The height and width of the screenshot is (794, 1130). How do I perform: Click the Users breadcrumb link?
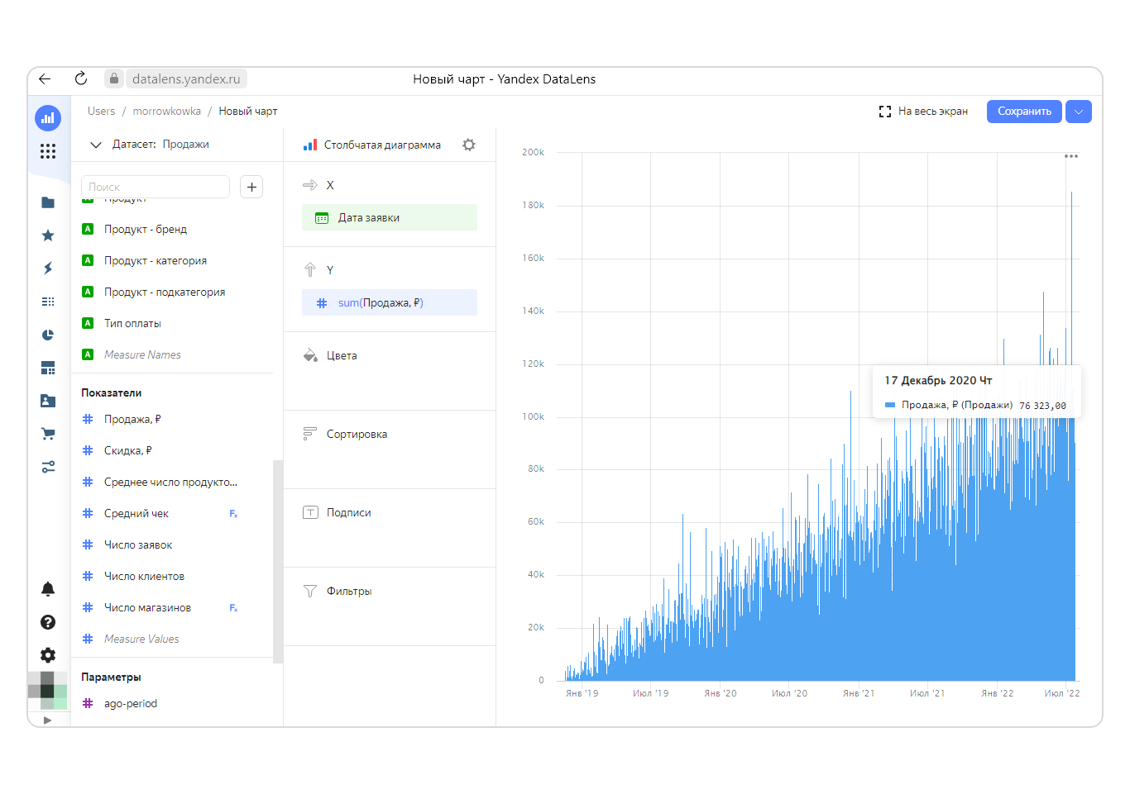click(x=102, y=112)
